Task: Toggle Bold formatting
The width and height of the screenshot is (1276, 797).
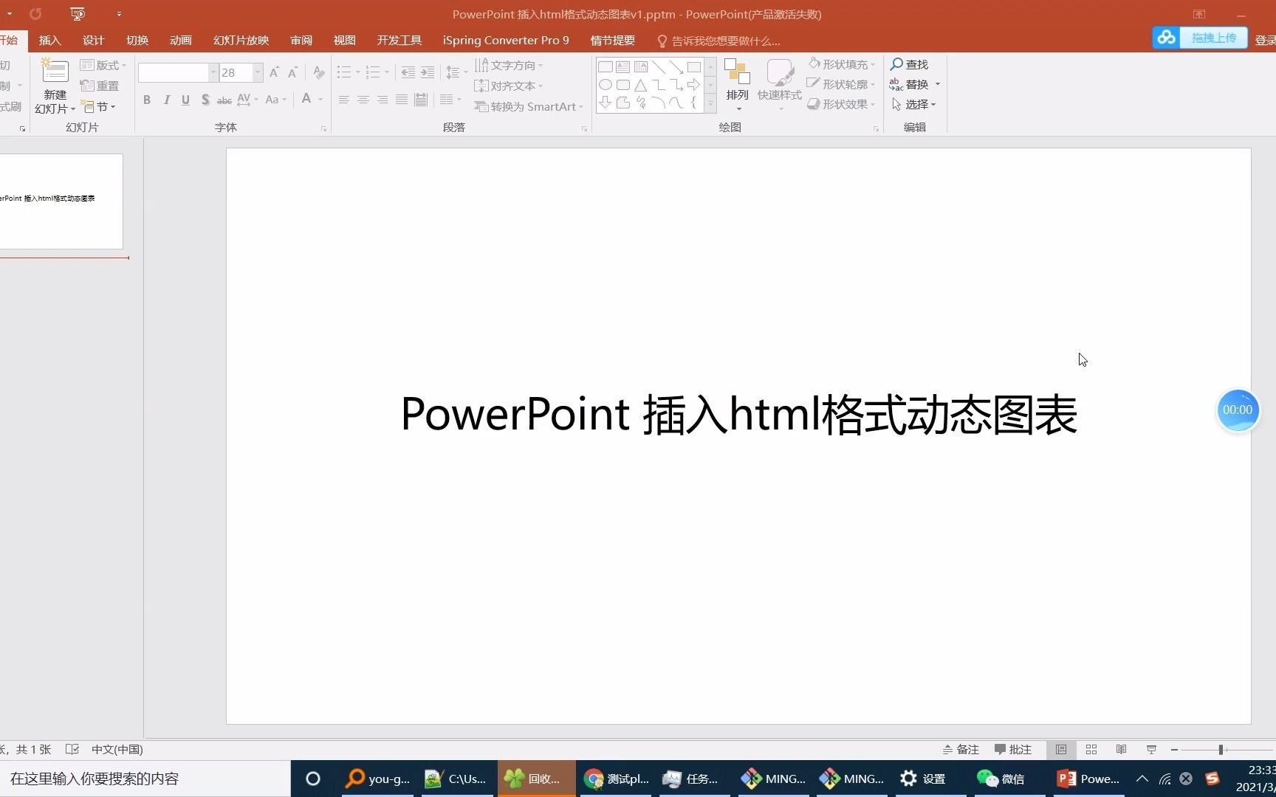Action: (x=147, y=100)
